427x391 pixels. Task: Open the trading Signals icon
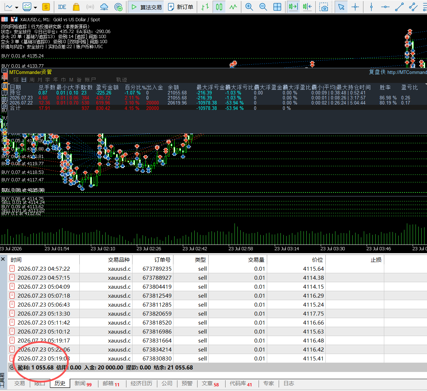coord(90,7)
